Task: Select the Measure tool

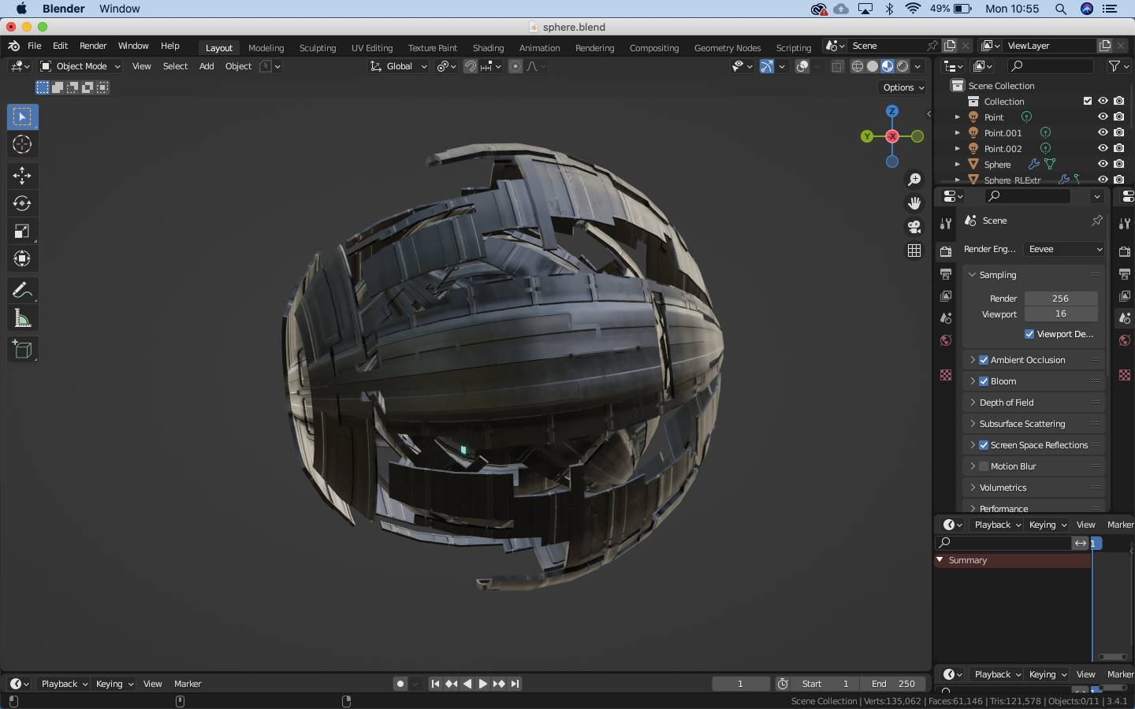Action: coord(22,318)
